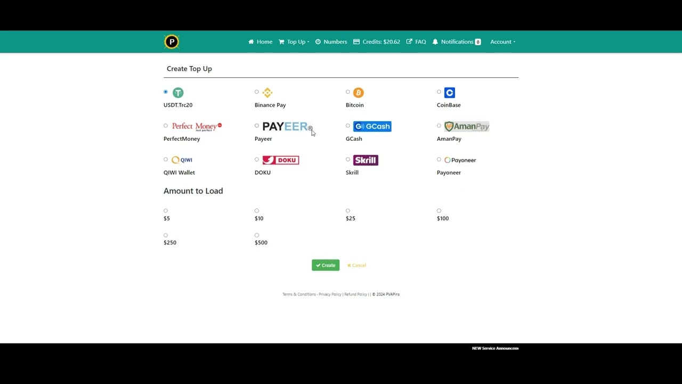Select the CoinBase radio button
Viewport: 682px width, 384px height.
[439, 92]
